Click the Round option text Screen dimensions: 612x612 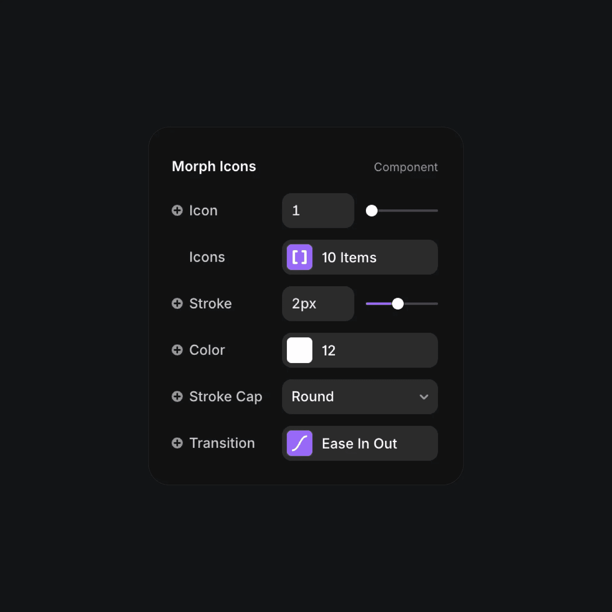click(x=312, y=397)
